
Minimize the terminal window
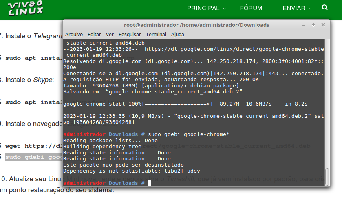pos(303,25)
